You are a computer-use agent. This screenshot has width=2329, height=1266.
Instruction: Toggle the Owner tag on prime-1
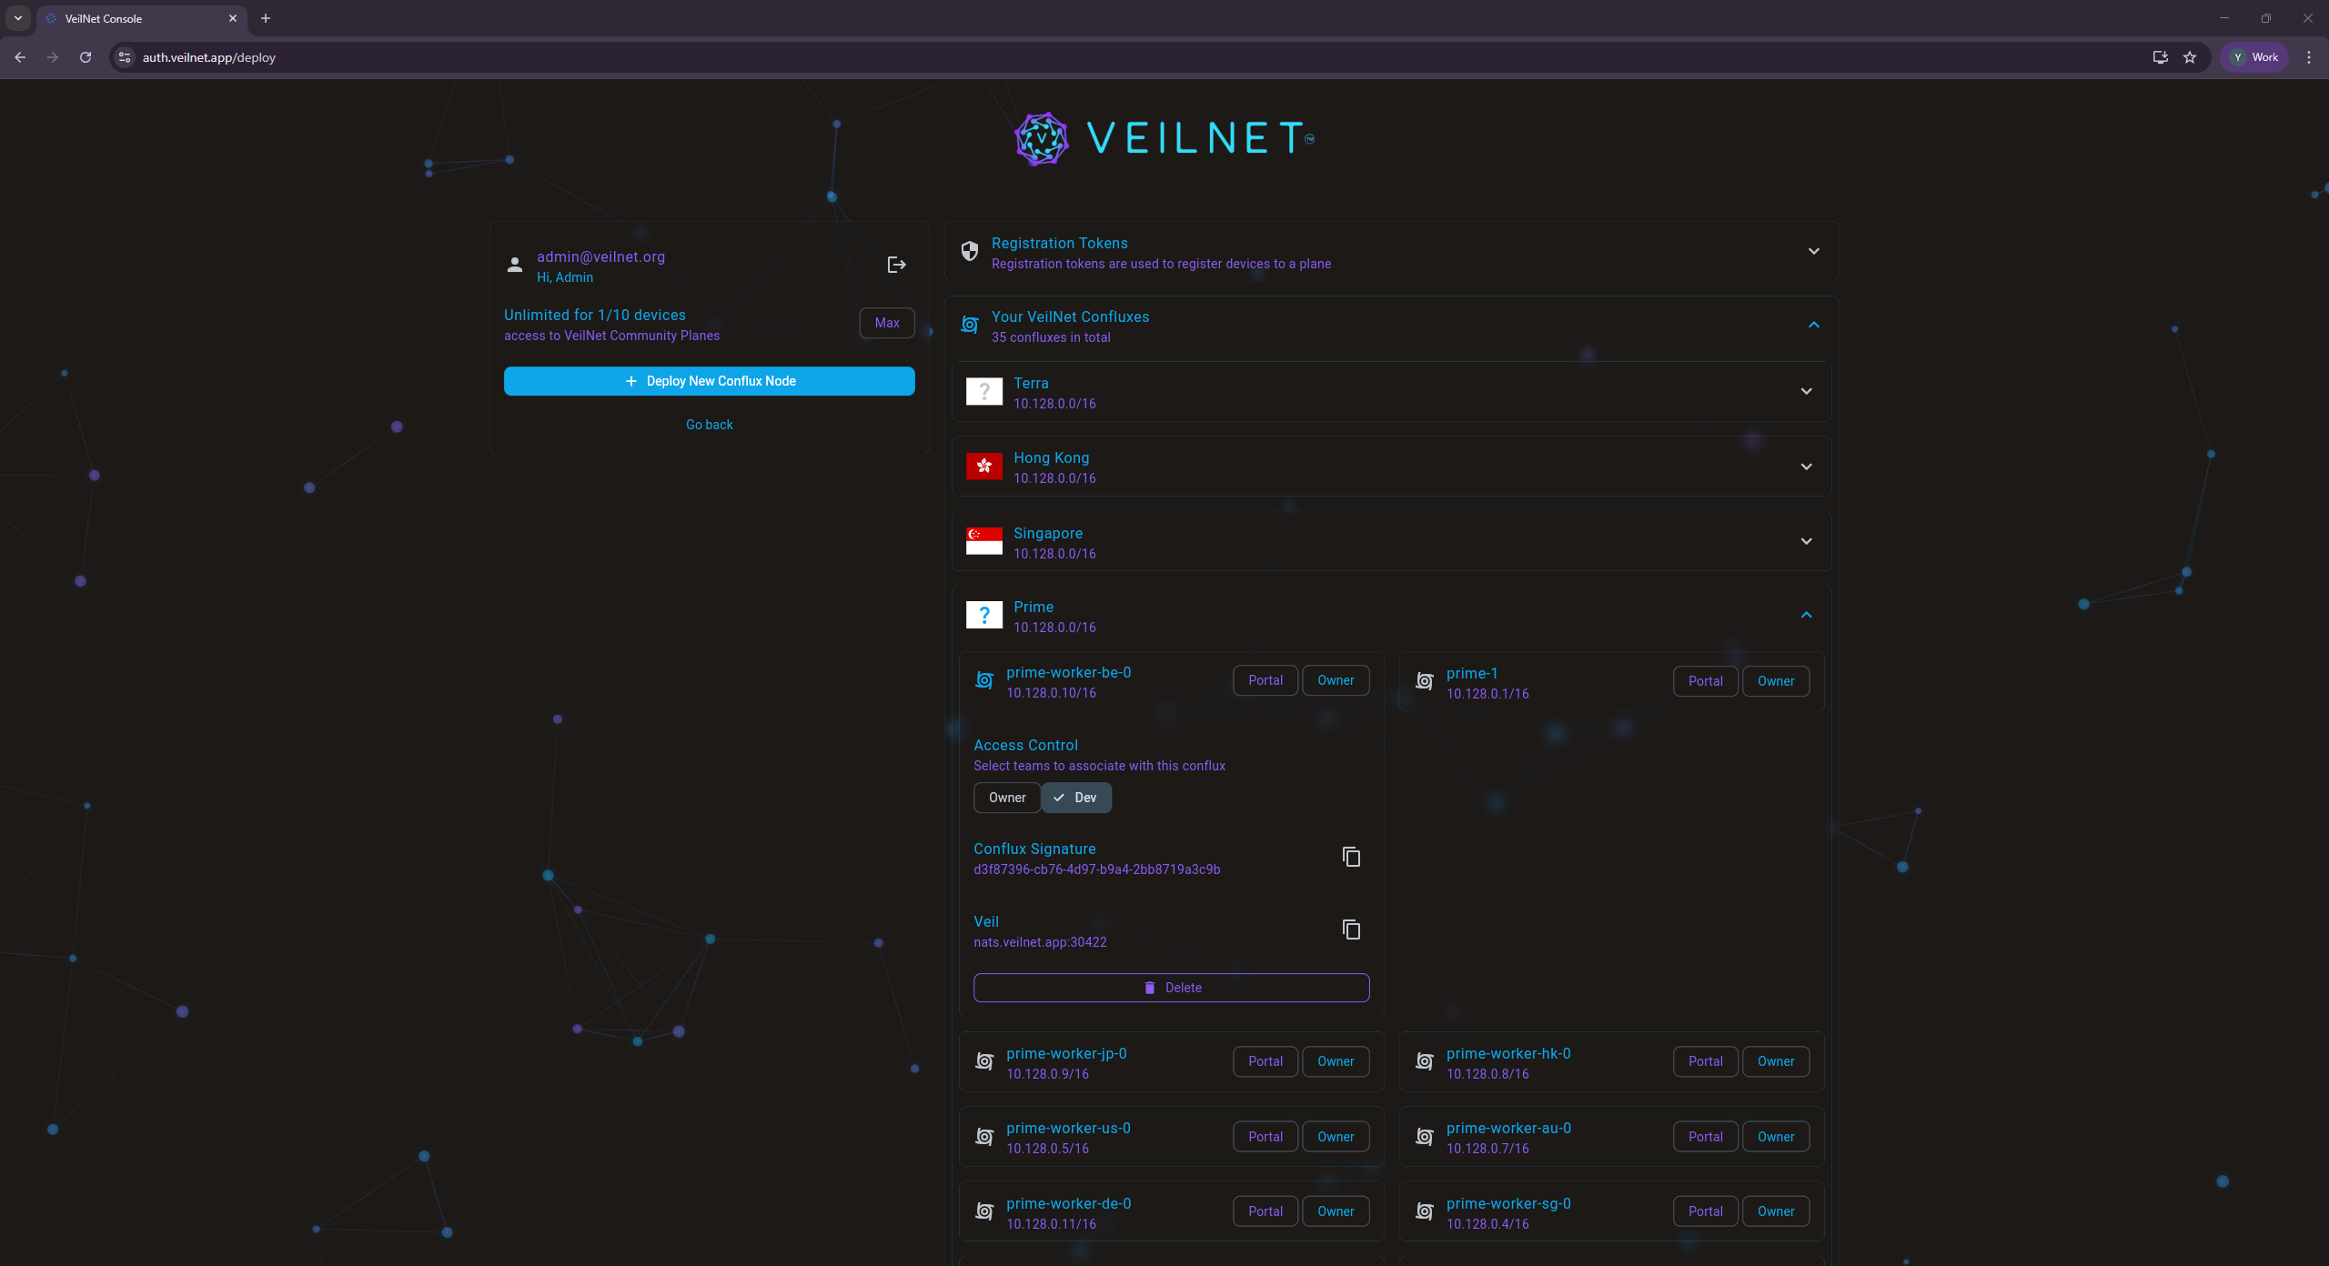[1775, 681]
